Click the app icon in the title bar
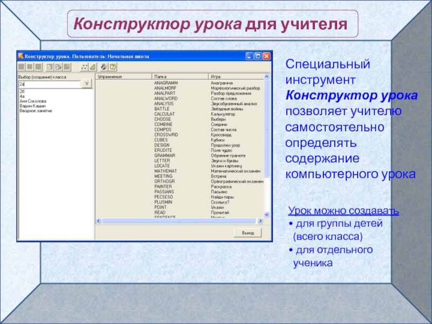432x324 pixels. [21, 56]
